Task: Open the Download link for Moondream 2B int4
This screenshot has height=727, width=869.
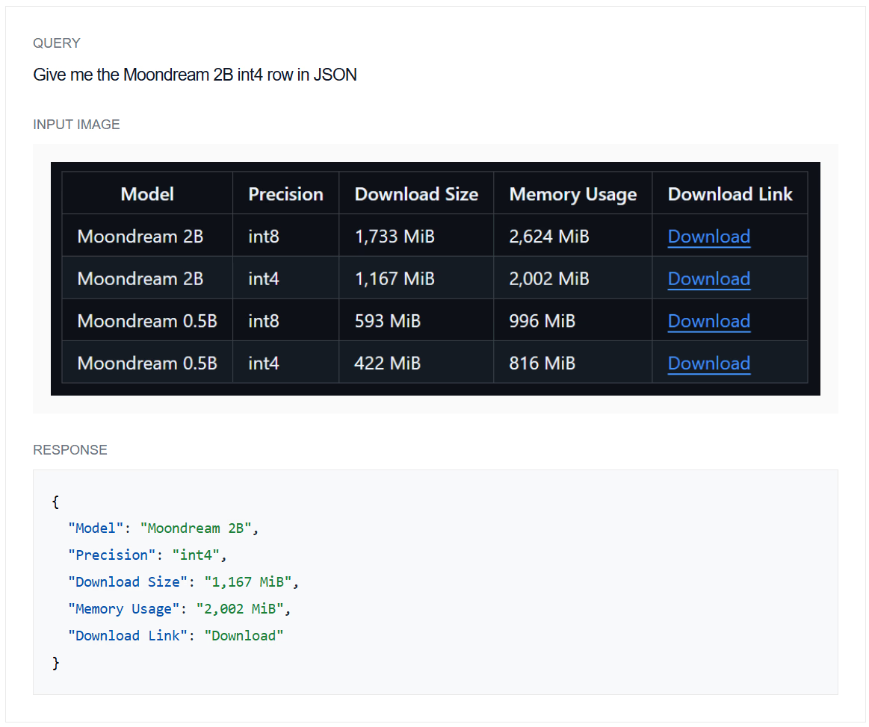Action: [708, 278]
